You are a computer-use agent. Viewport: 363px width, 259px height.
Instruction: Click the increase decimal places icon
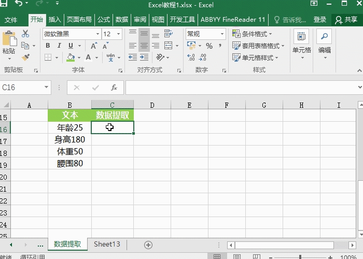191,57
